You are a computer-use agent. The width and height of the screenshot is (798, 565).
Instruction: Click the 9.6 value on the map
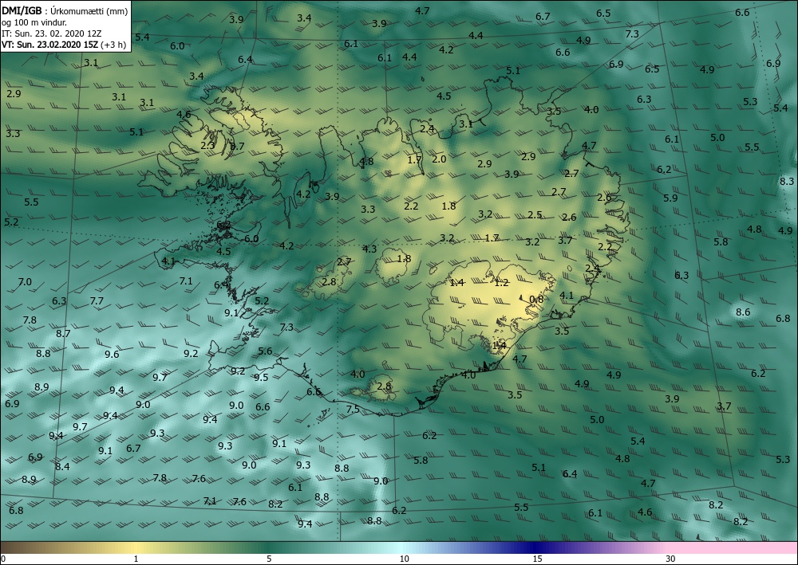click(112, 354)
